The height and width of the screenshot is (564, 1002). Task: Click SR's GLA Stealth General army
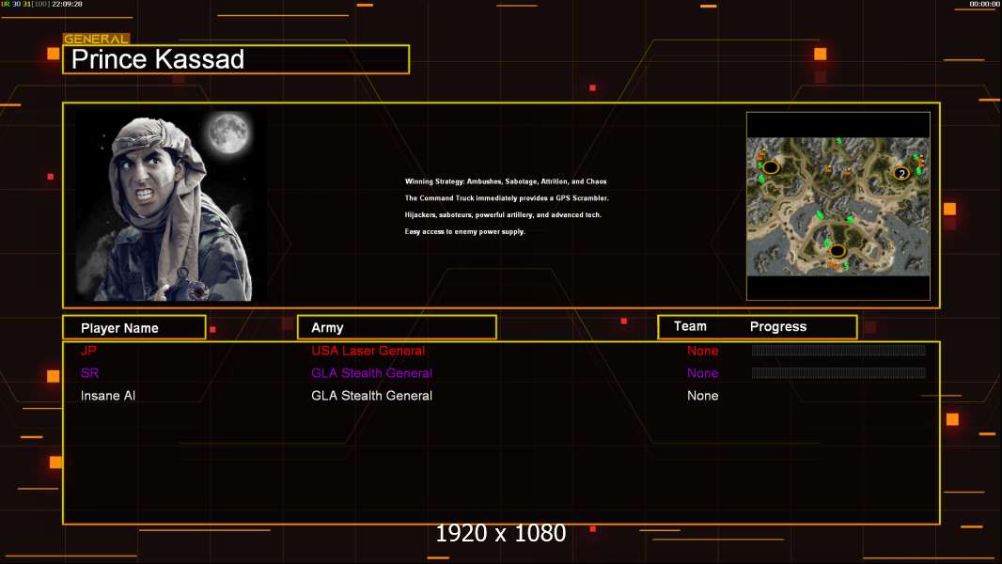pyautogui.click(x=371, y=373)
